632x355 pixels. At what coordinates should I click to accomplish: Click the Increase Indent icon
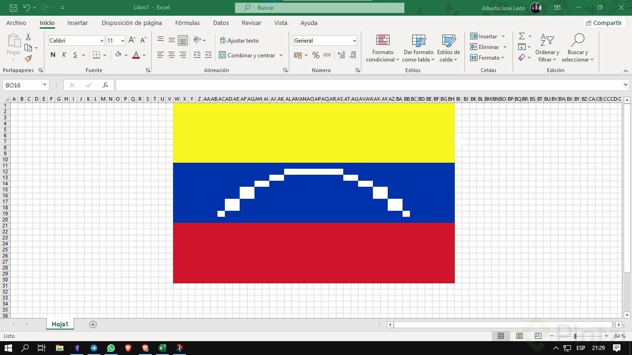(x=208, y=55)
